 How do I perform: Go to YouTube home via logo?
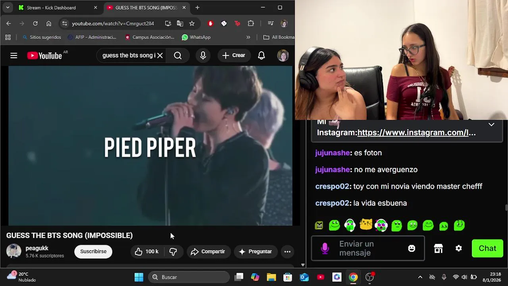[x=44, y=56]
